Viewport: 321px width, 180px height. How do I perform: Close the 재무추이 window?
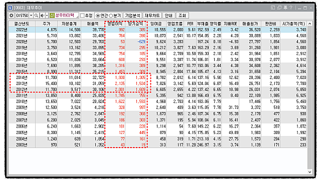coord(311,8)
